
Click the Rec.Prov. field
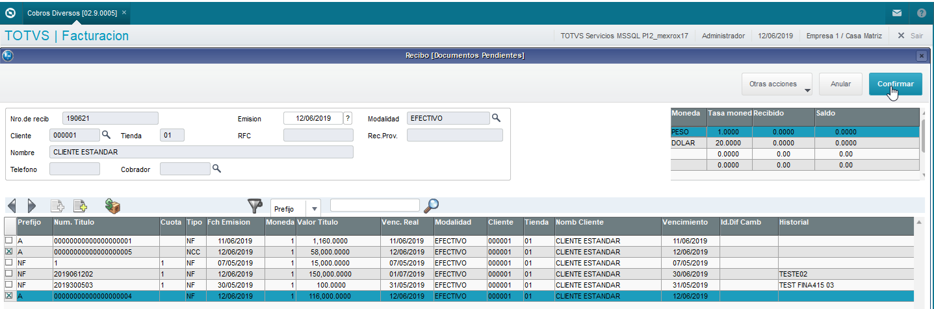click(455, 135)
